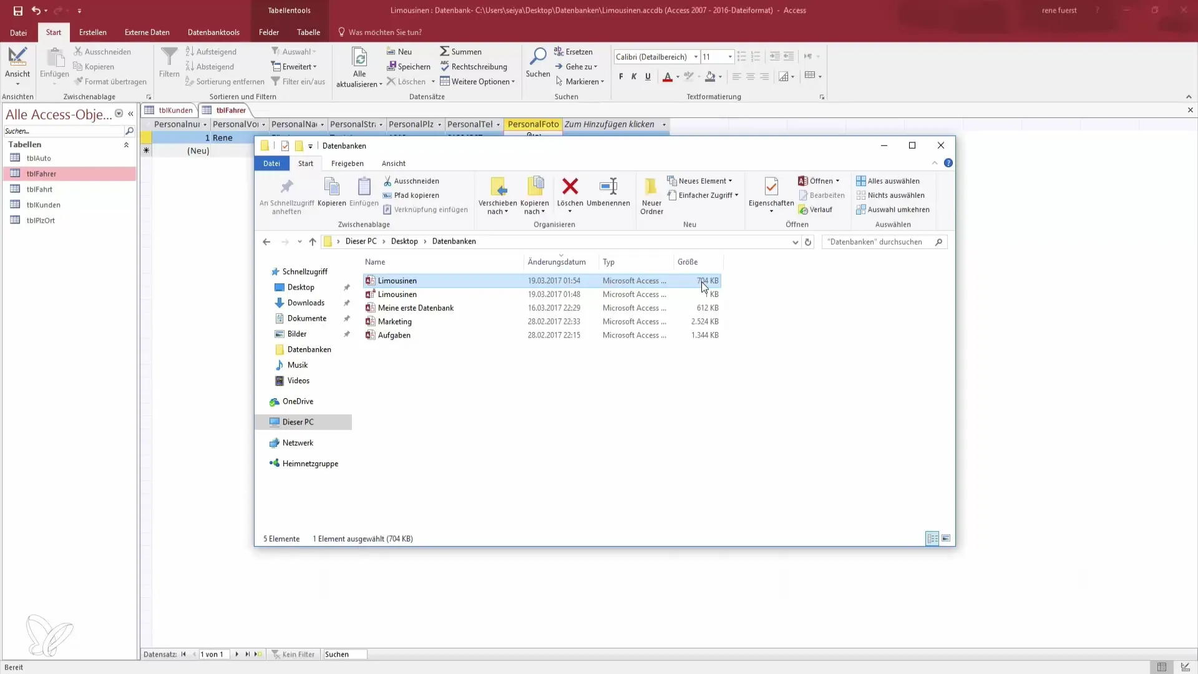Open PersonalPlz column filter dropdown
Screen dimensions: 1198x674
pyautogui.click(x=439, y=125)
